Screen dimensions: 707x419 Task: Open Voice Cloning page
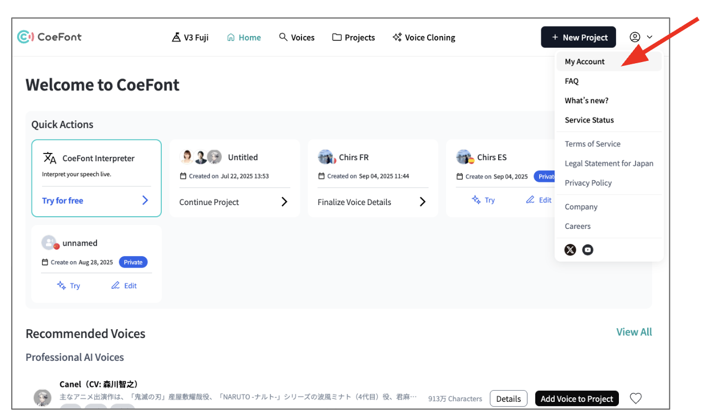[424, 38]
